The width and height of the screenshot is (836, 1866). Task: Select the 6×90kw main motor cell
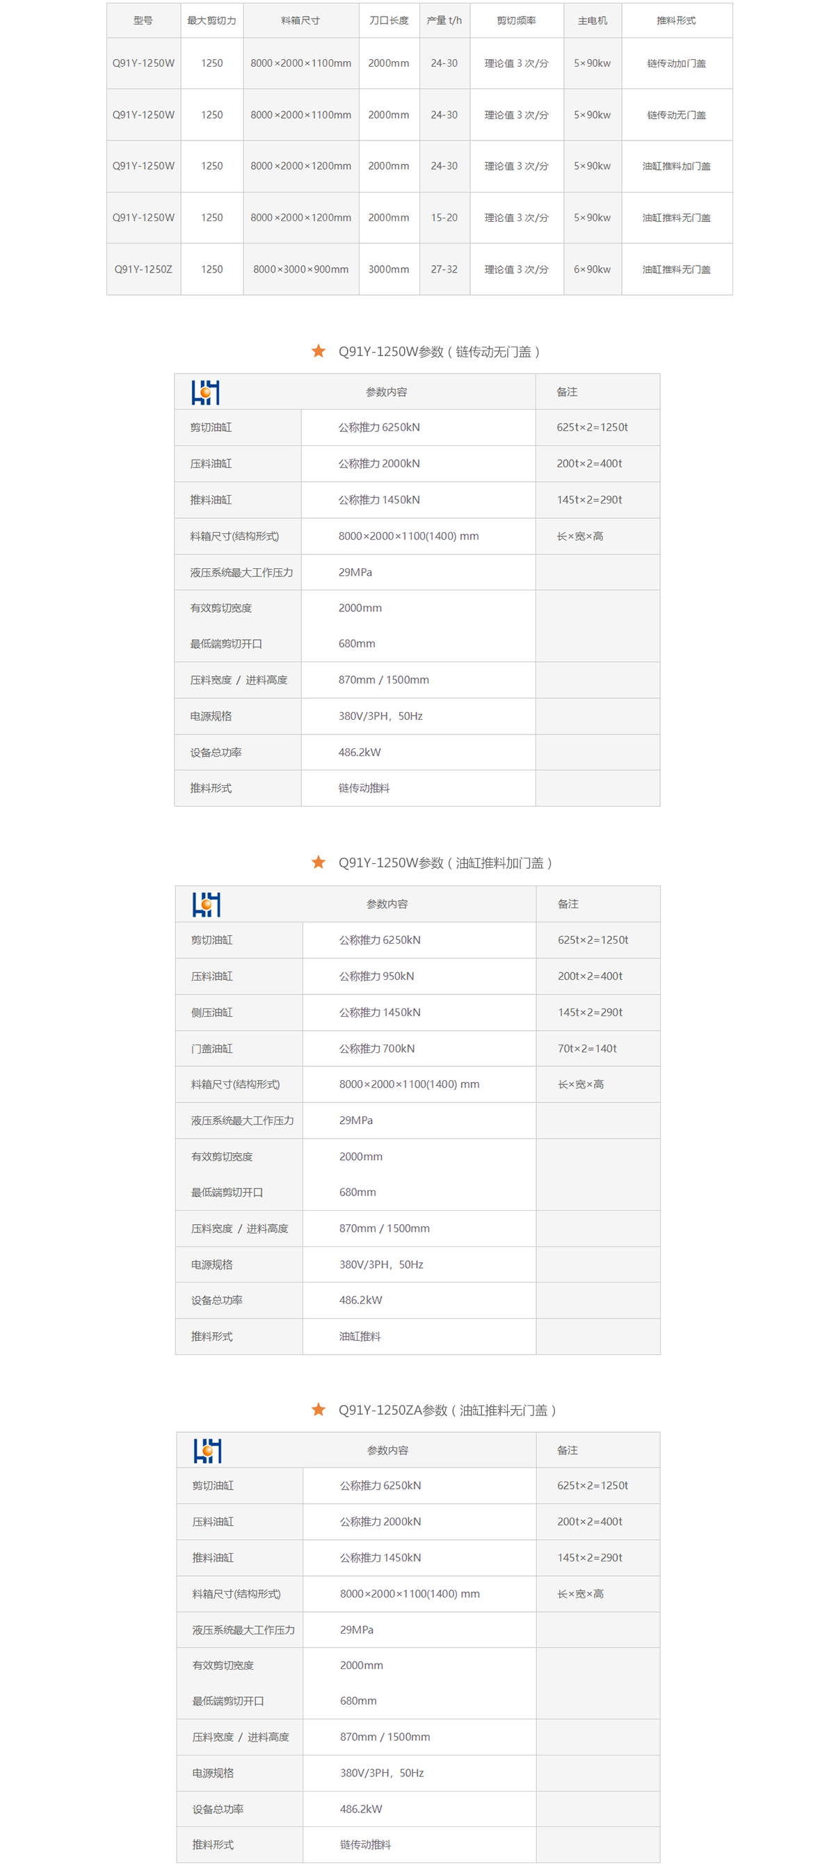tap(592, 269)
